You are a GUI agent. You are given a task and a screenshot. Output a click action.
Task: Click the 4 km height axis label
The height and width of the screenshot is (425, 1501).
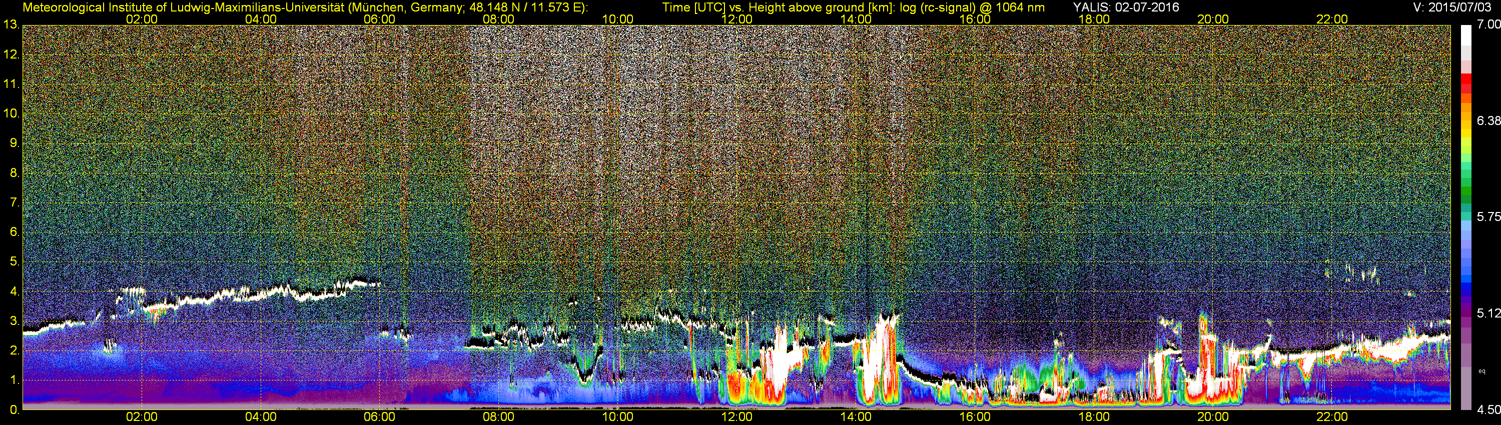[15, 291]
